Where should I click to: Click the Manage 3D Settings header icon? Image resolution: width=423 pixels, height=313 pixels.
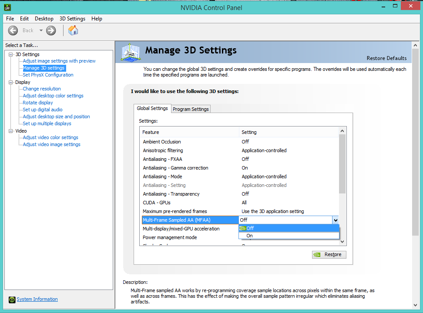131,52
